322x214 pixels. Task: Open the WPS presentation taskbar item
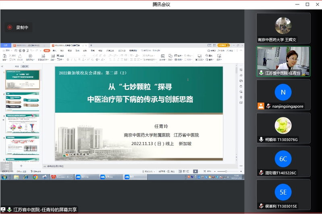pos(62,177)
